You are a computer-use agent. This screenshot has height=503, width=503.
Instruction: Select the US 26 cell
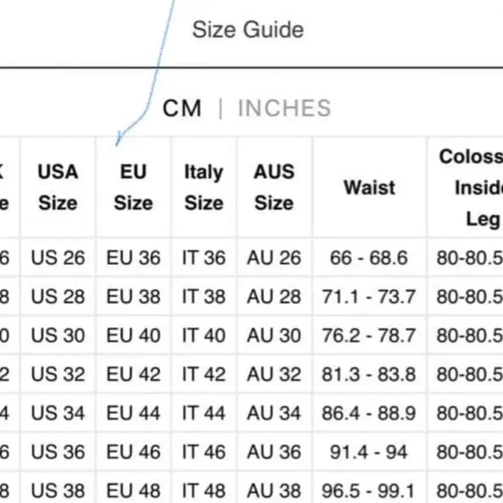tap(58, 258)
